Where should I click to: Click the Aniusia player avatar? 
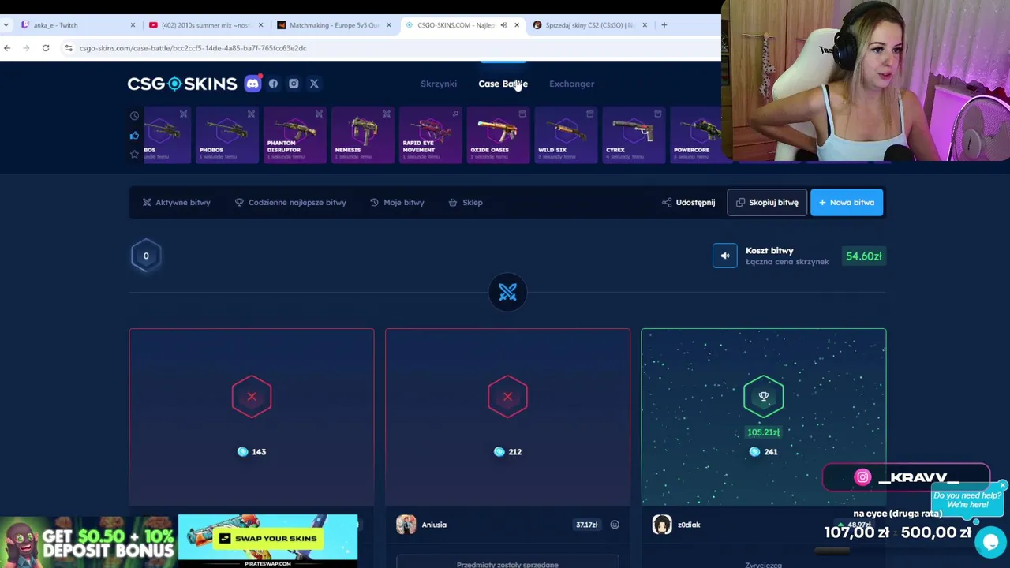tap(406, 525)
